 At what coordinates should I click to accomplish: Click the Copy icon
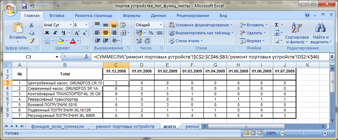point(31,33)
